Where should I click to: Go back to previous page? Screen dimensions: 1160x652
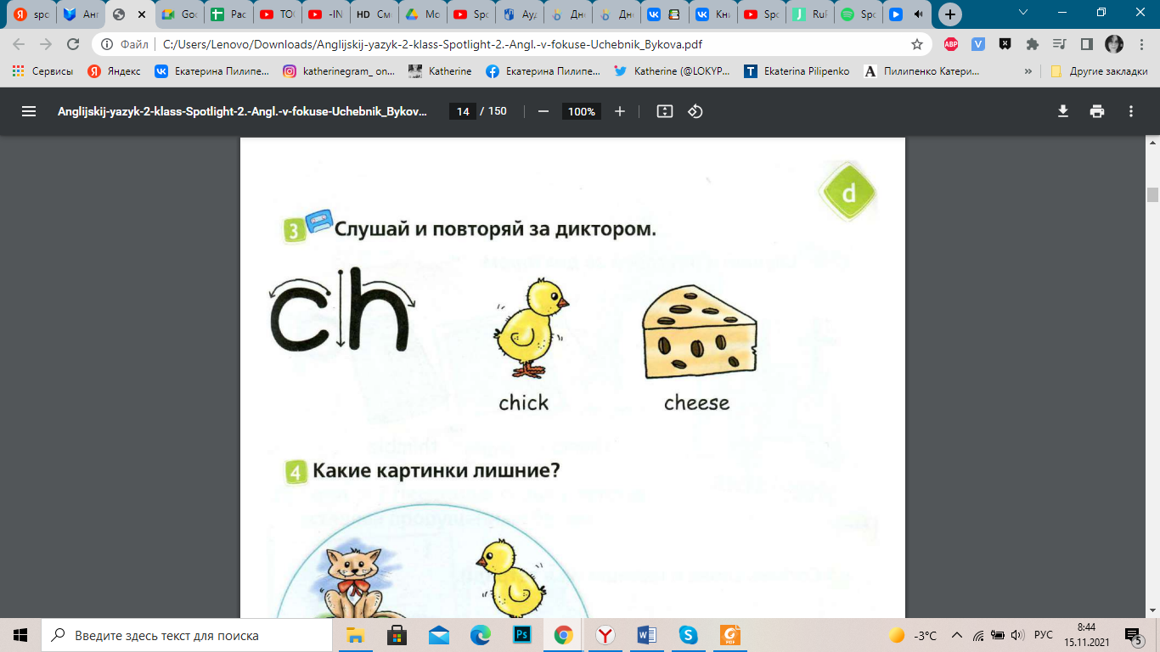click(x=19, y=44)
